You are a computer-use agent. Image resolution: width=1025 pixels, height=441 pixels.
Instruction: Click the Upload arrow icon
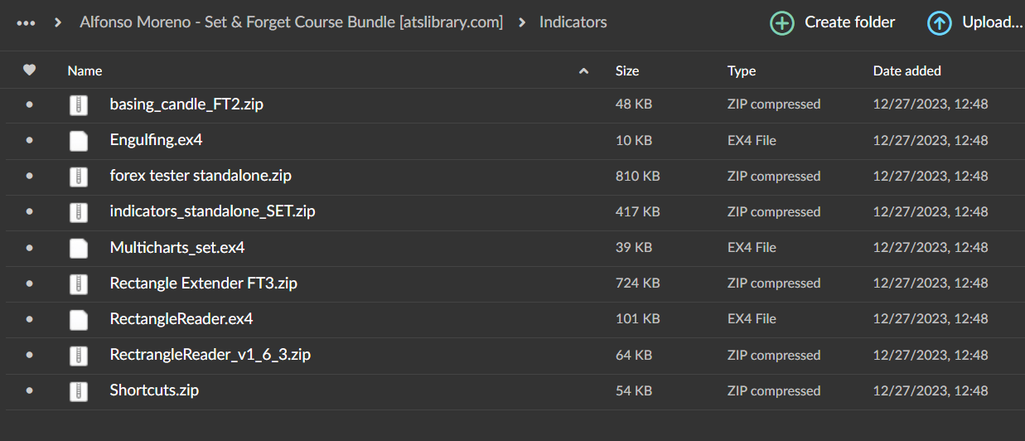click(x=939, y=23)
